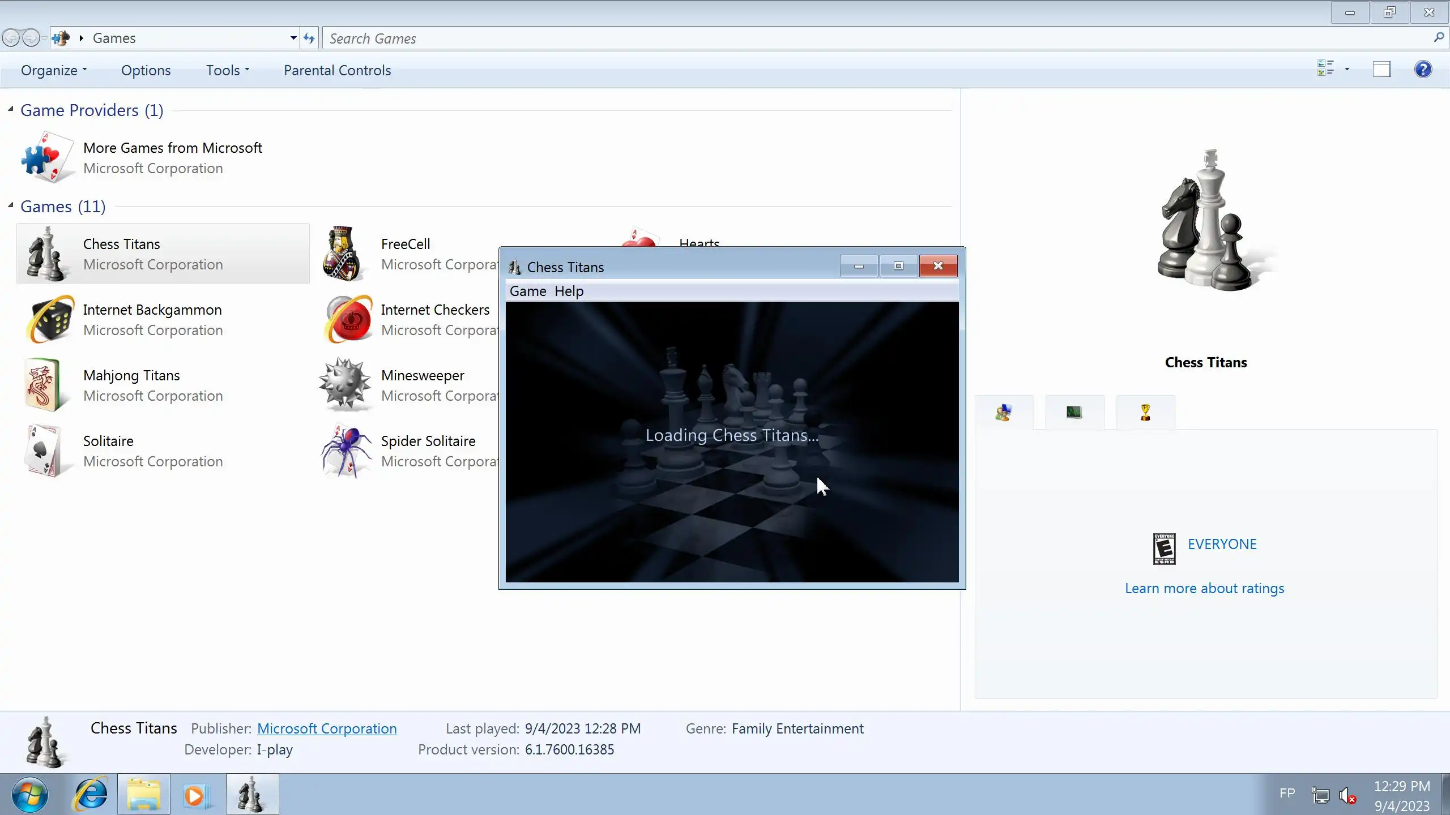
Task: Select the Internet Backgammon dice icon
Action: (x=50, y=319)
